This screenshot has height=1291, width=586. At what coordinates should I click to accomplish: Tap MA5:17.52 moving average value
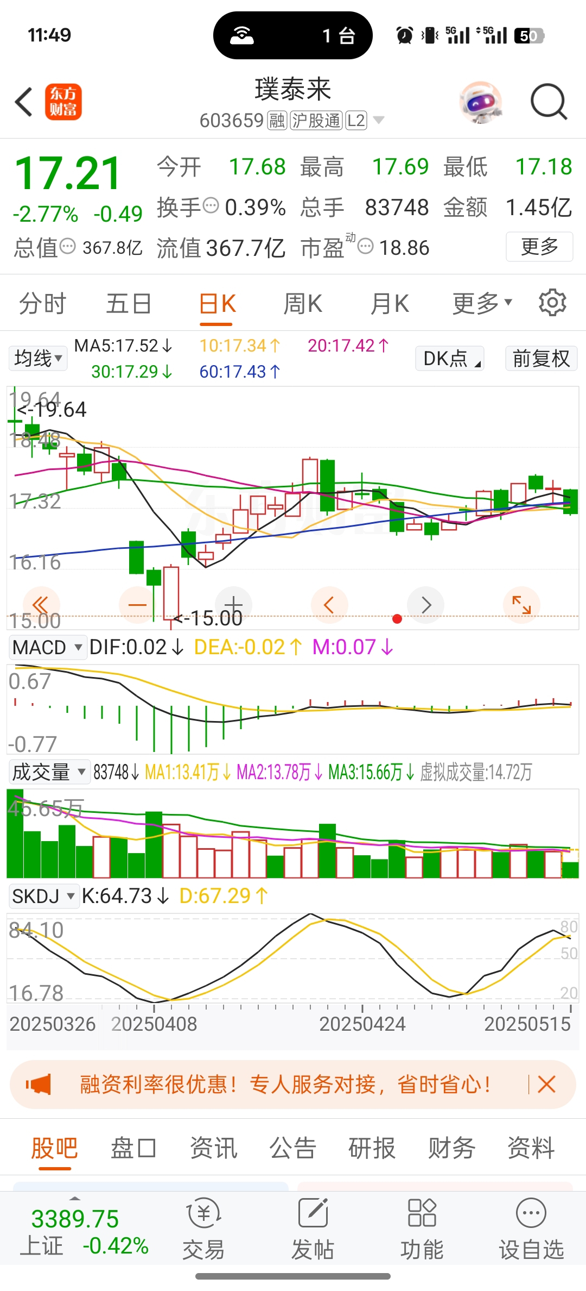(123, 346)
